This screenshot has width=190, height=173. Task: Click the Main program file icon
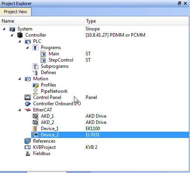click(x=43, y=54)
